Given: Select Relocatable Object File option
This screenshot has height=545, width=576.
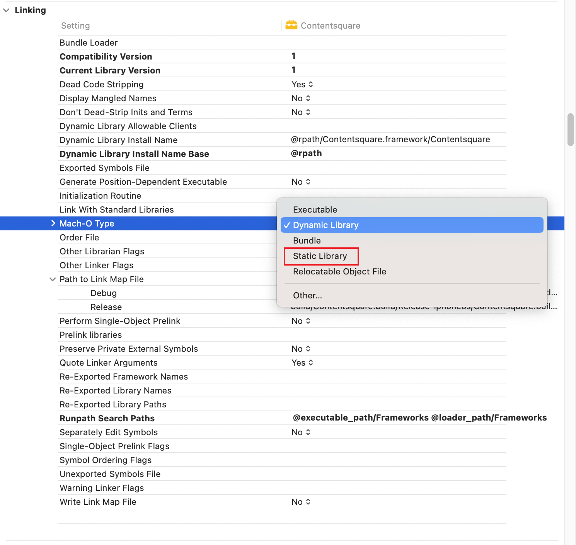Looking at the screenshot, I should 339,272.
